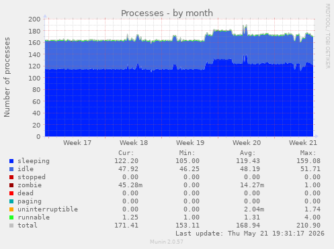Click idle average value 48.19
Screen dimensions: 334x249
250,169
